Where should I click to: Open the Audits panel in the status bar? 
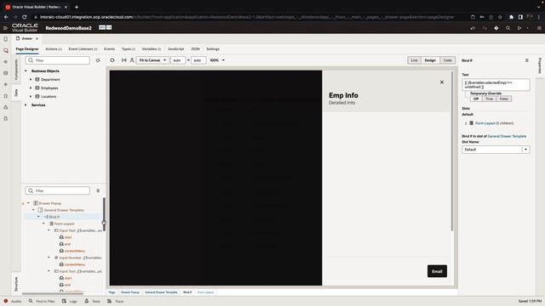13,301
